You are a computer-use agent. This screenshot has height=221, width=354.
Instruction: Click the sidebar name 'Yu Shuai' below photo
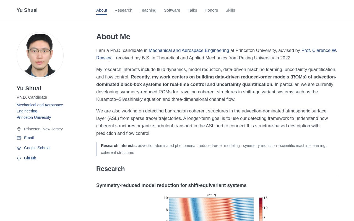29,88
